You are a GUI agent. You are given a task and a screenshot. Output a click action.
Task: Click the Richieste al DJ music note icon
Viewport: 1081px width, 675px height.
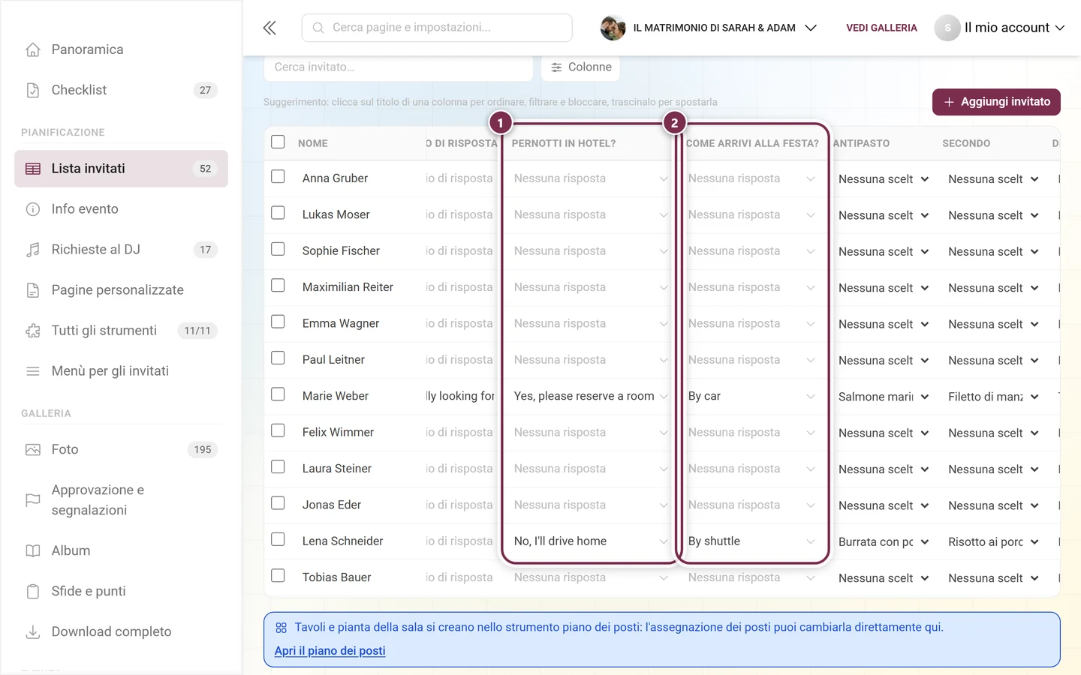(x=33, y=250)
